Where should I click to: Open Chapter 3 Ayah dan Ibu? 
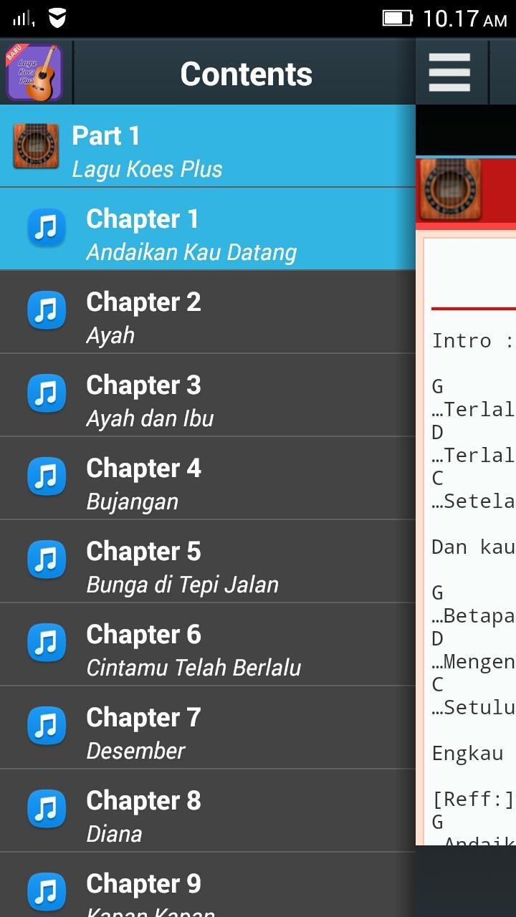point(208,395)
